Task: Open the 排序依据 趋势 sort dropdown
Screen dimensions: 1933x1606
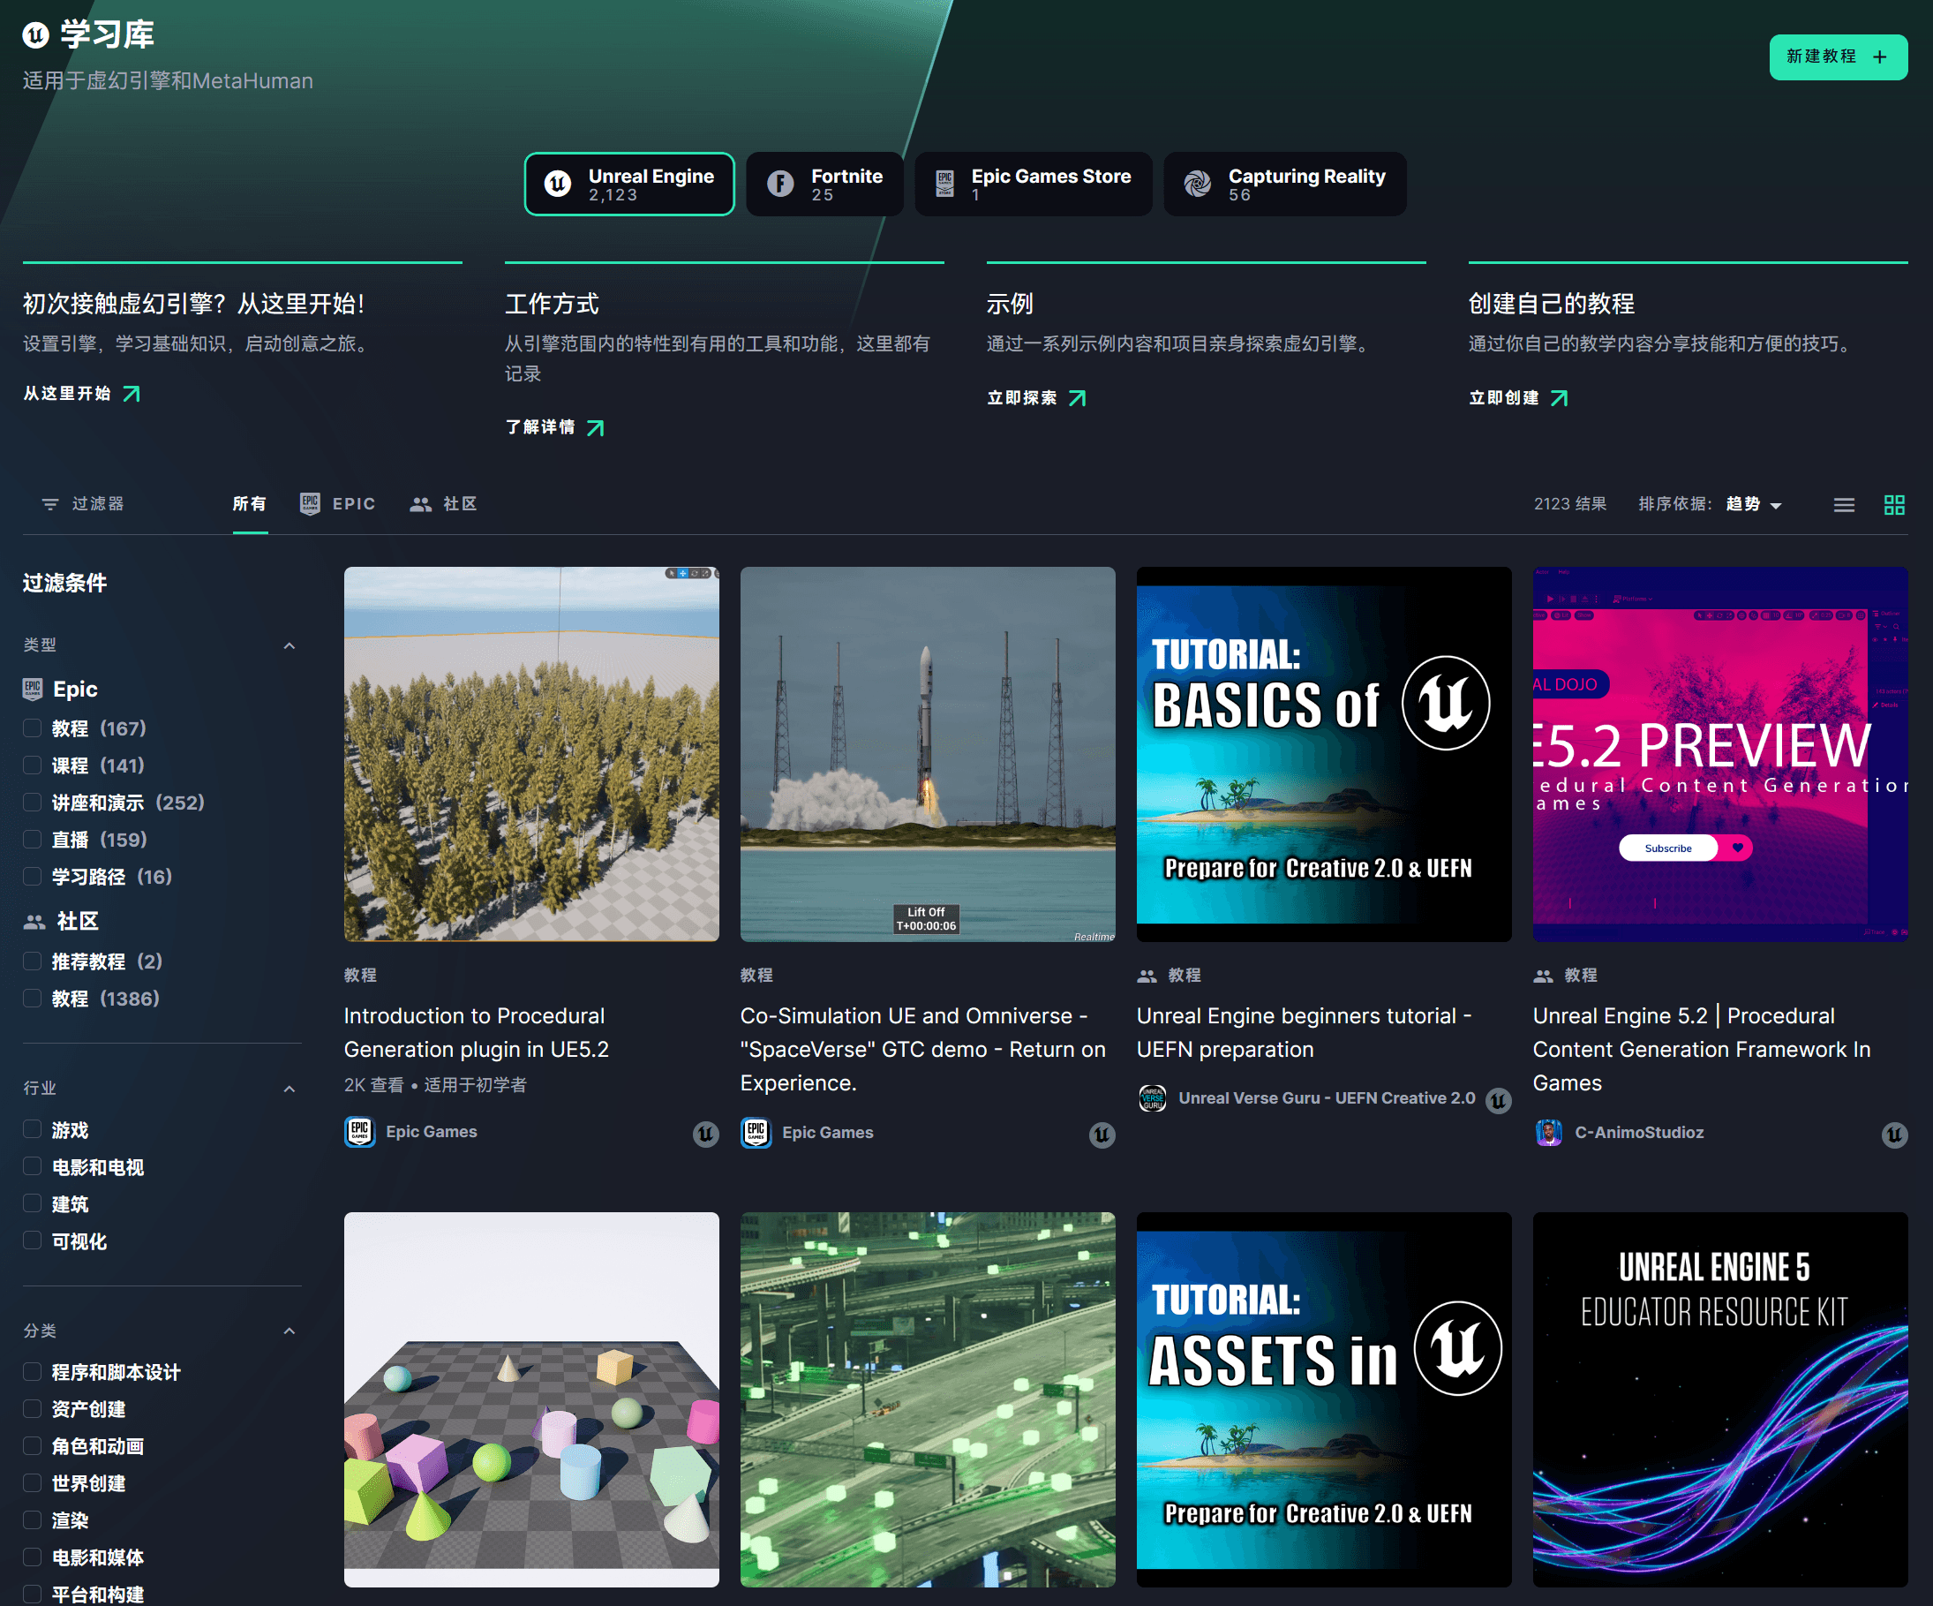Action: (1755, 505)
